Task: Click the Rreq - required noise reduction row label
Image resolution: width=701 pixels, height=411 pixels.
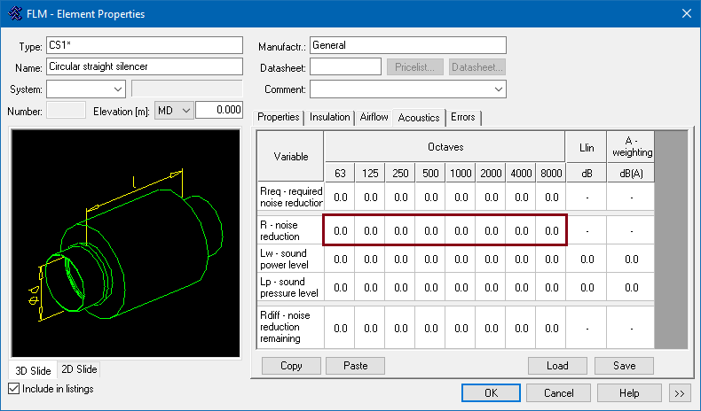Action: pyautogui.click(x=291, y=197)
